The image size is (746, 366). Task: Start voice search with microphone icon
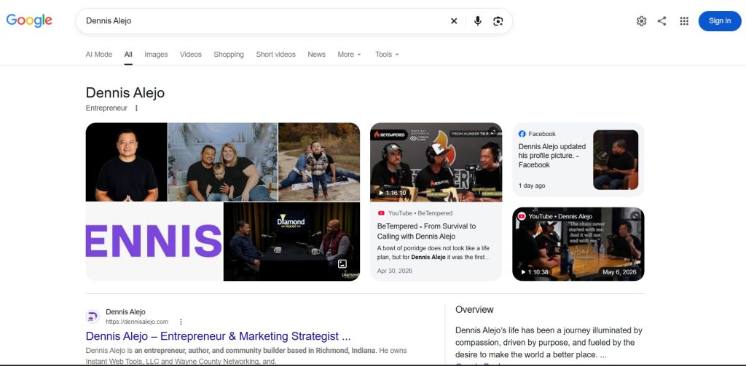click(x=478, y=21)
